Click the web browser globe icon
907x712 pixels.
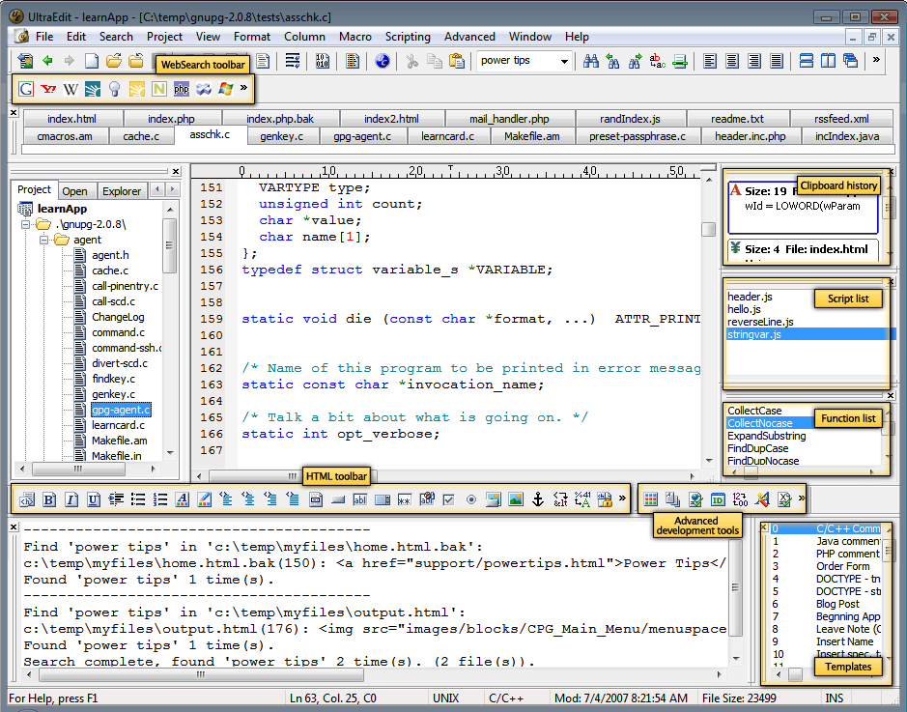click(383, 61)
